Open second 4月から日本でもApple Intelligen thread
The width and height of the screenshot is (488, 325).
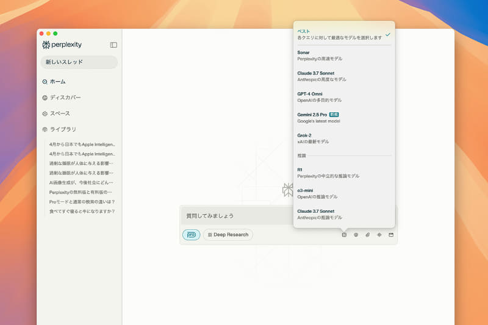click(x=82, y=154)
